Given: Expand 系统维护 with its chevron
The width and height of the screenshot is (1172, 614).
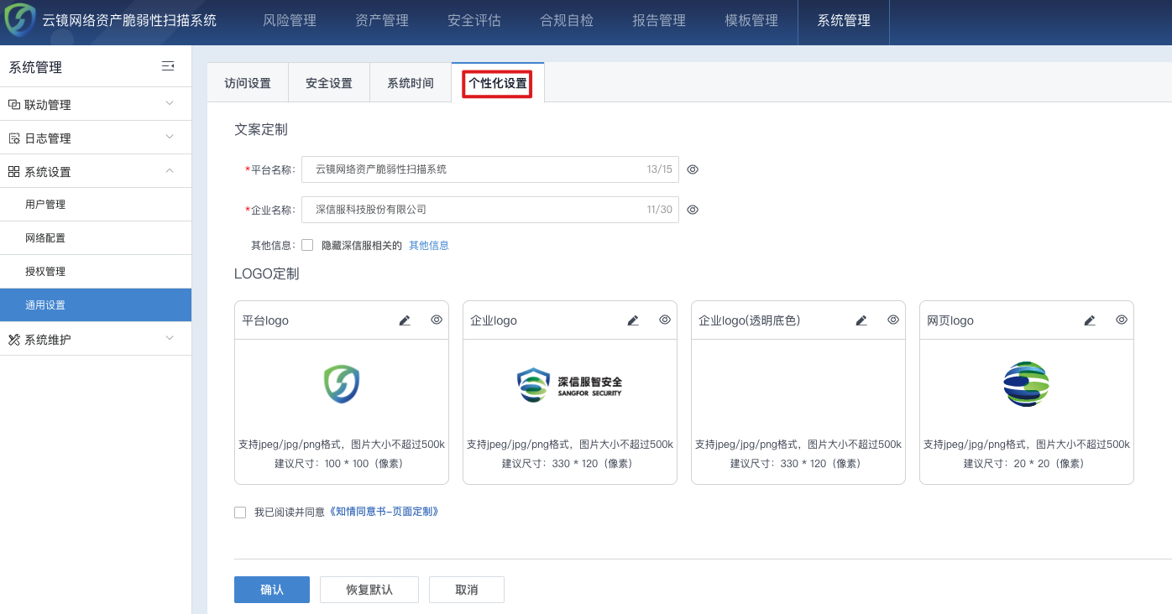Looking at the screenshot, I should [170, 338].
